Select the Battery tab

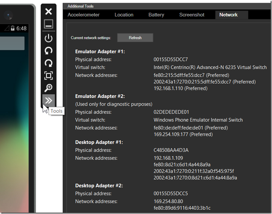pyautogui.click(x=156, y=15)
